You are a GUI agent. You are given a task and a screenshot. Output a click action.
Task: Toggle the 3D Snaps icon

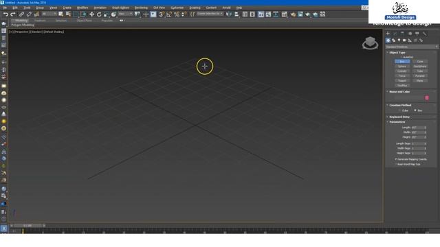tap(162, 14)
